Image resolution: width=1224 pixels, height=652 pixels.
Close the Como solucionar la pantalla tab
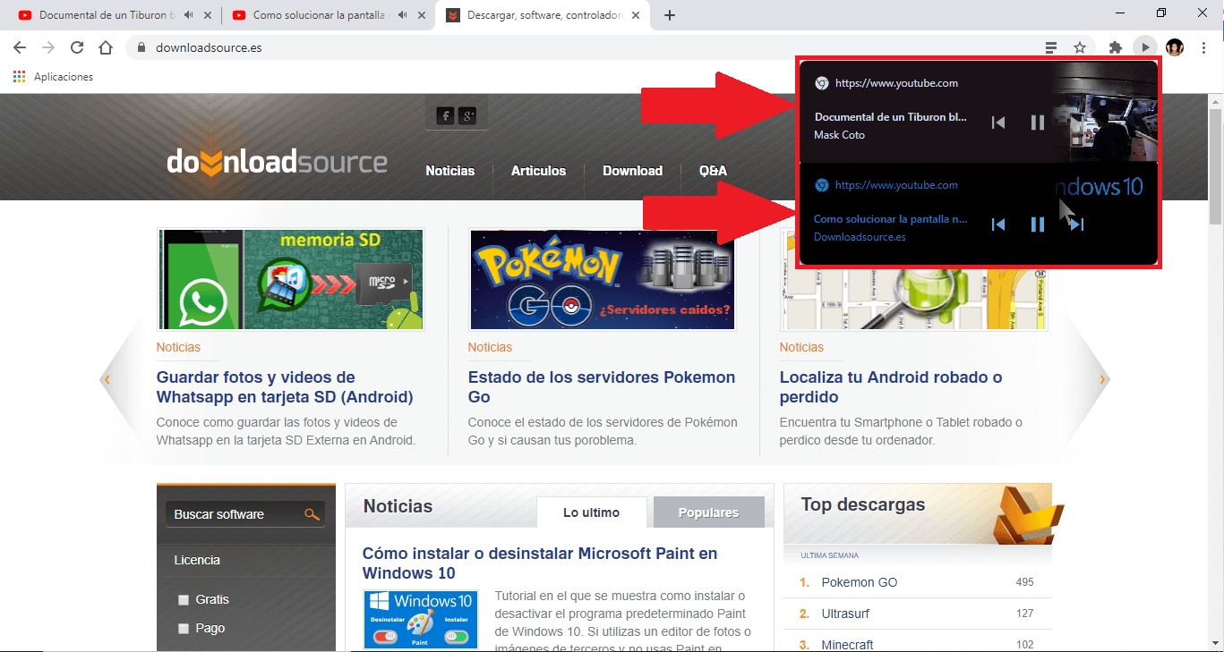click(x=423, y=15)
